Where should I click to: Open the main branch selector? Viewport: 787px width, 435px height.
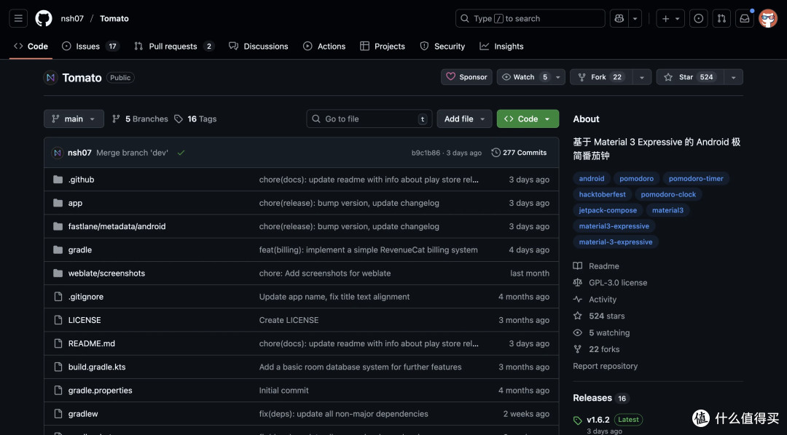pyautogui.click(x=74, y=119)
